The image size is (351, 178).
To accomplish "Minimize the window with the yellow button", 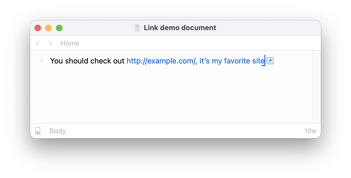I will click(48, 28).
